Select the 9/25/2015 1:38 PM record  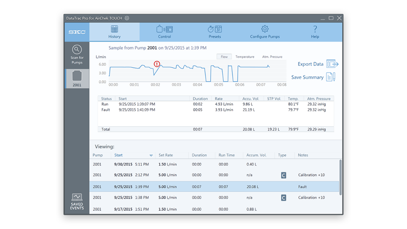(214, 198)
